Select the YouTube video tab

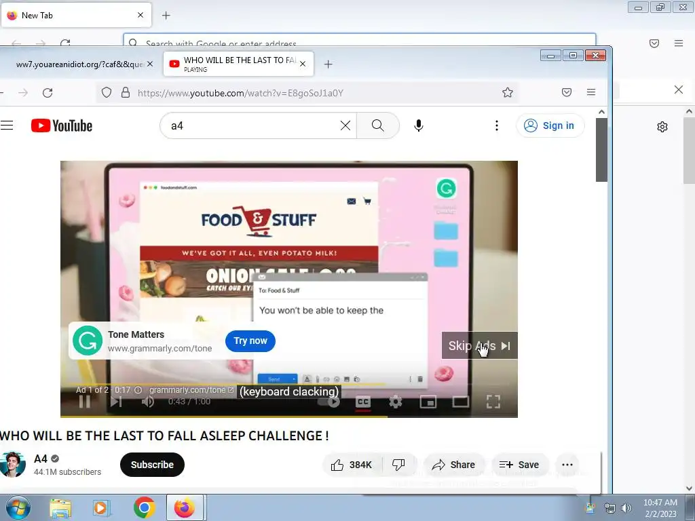point(238,64)
